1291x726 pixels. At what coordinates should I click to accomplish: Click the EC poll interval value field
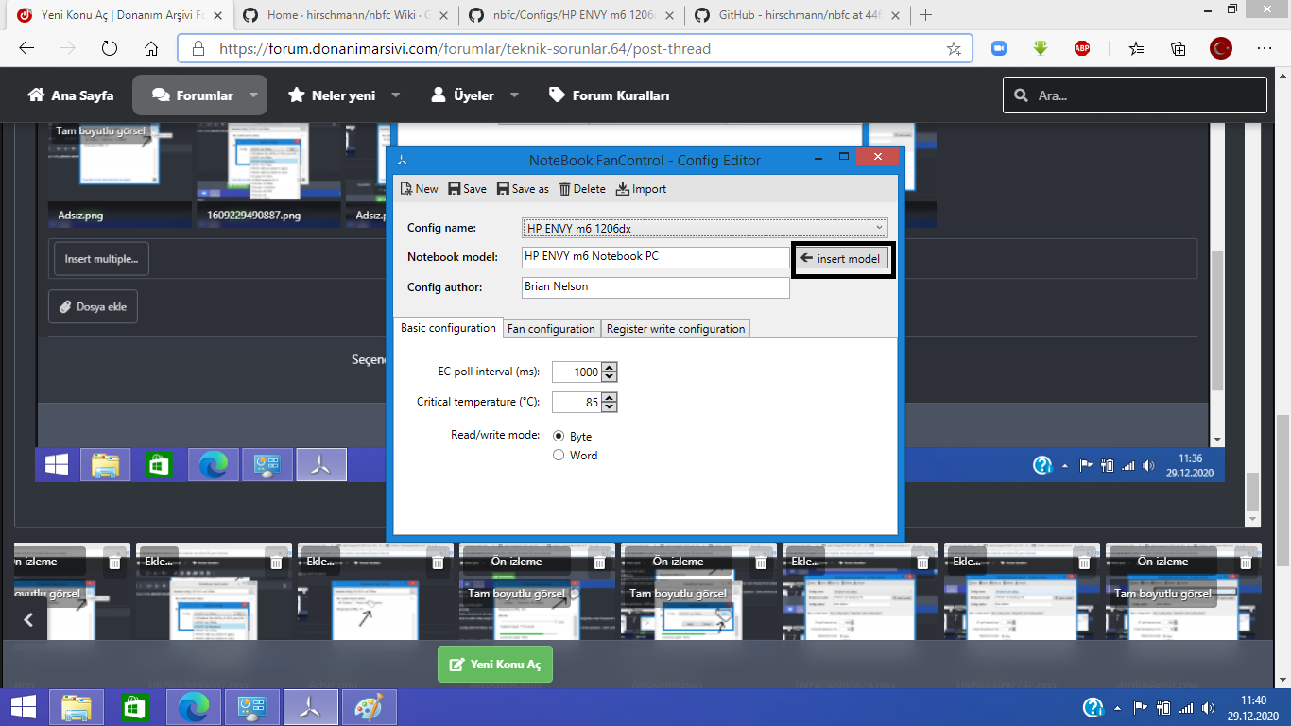577,372
